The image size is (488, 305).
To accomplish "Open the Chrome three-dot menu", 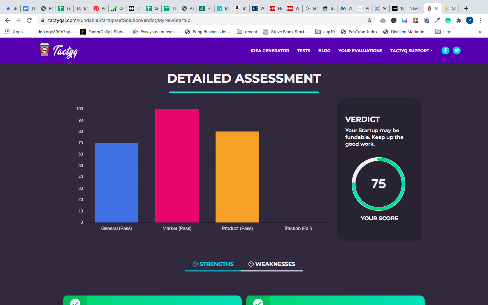I will click(481, 20).
